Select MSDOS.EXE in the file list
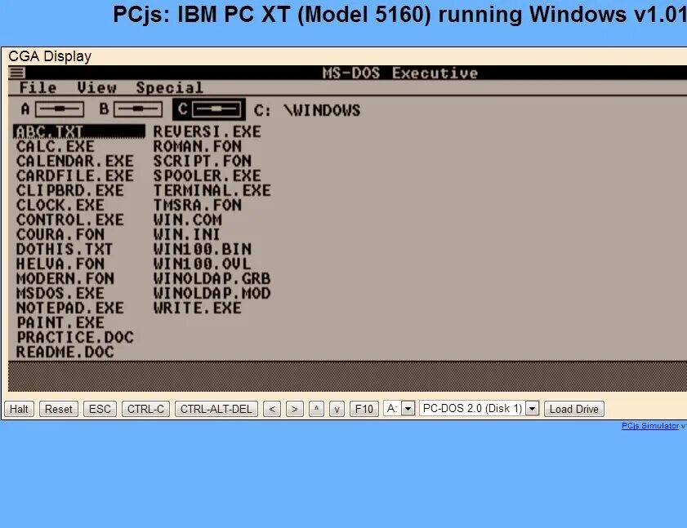The height and width of the screenshot is (528, 687). pos(60,293)
